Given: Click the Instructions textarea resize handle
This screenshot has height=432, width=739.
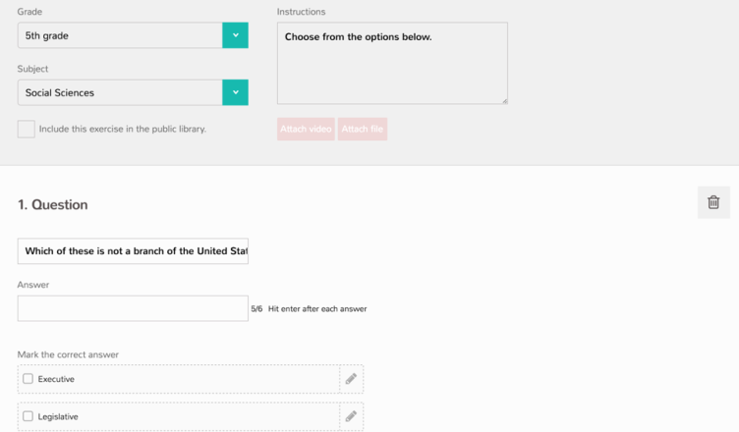Looking at the screenshot, I should coord(505,101).
